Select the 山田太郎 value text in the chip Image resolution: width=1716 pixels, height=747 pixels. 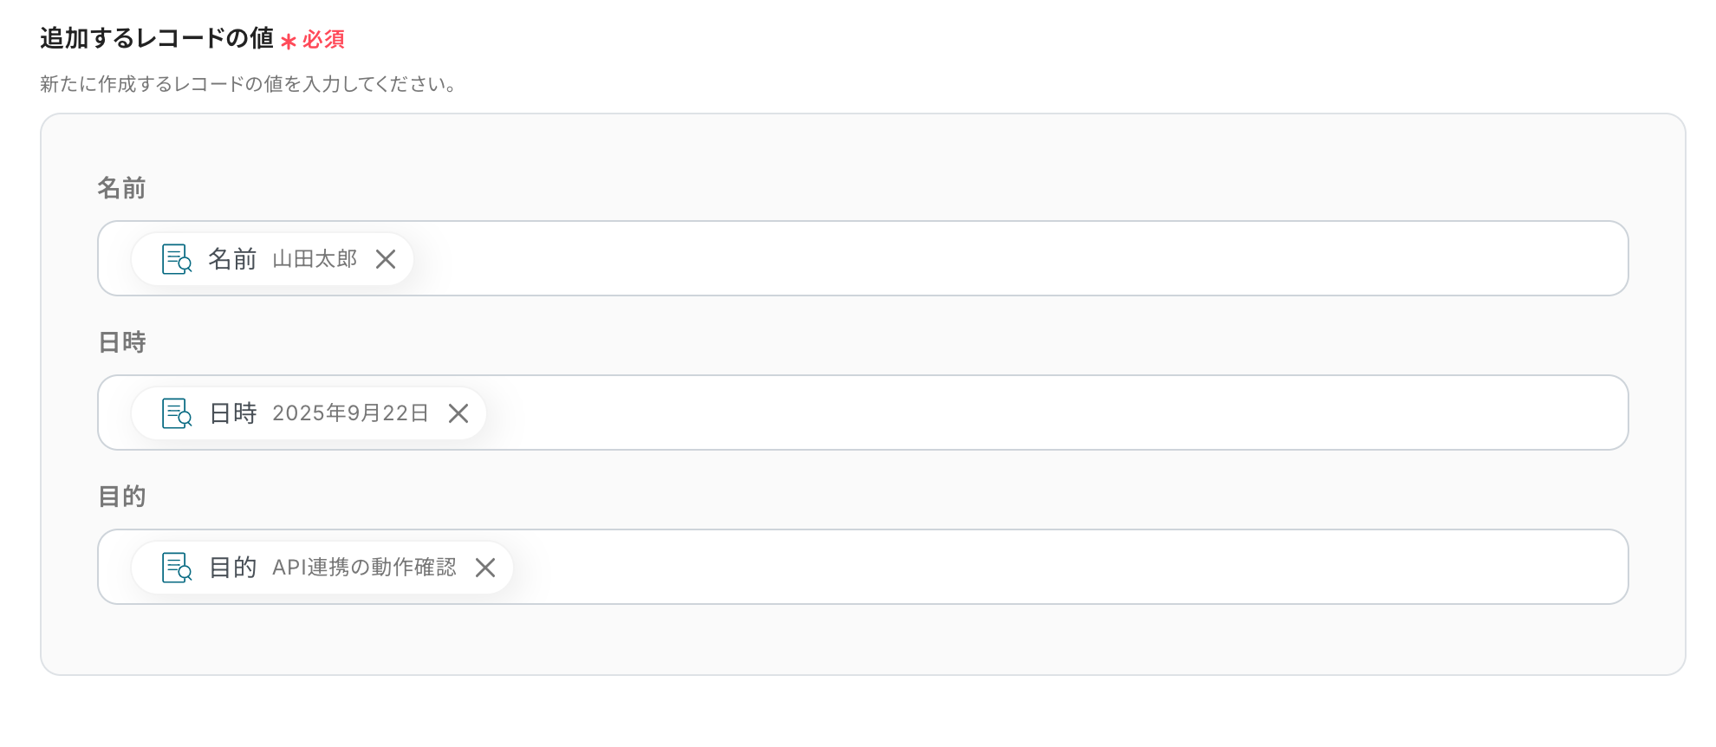[x=315, y=259]
